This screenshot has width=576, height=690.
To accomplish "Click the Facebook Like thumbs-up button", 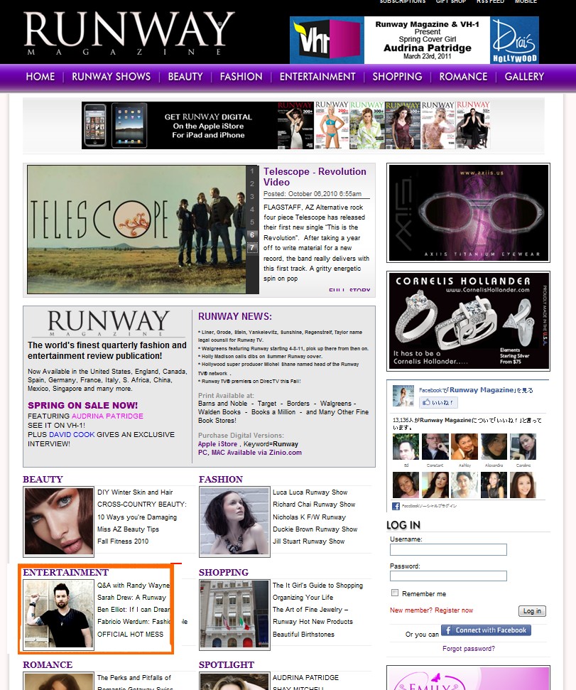I will click(x=438, y=402).
